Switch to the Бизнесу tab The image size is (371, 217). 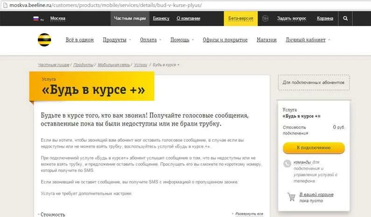[x=161, y=19]
